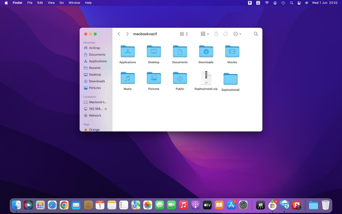The height and width of the screenshot is (214, 342).
Task: Open the App Store from the Dock
Action: coord(231,205)
